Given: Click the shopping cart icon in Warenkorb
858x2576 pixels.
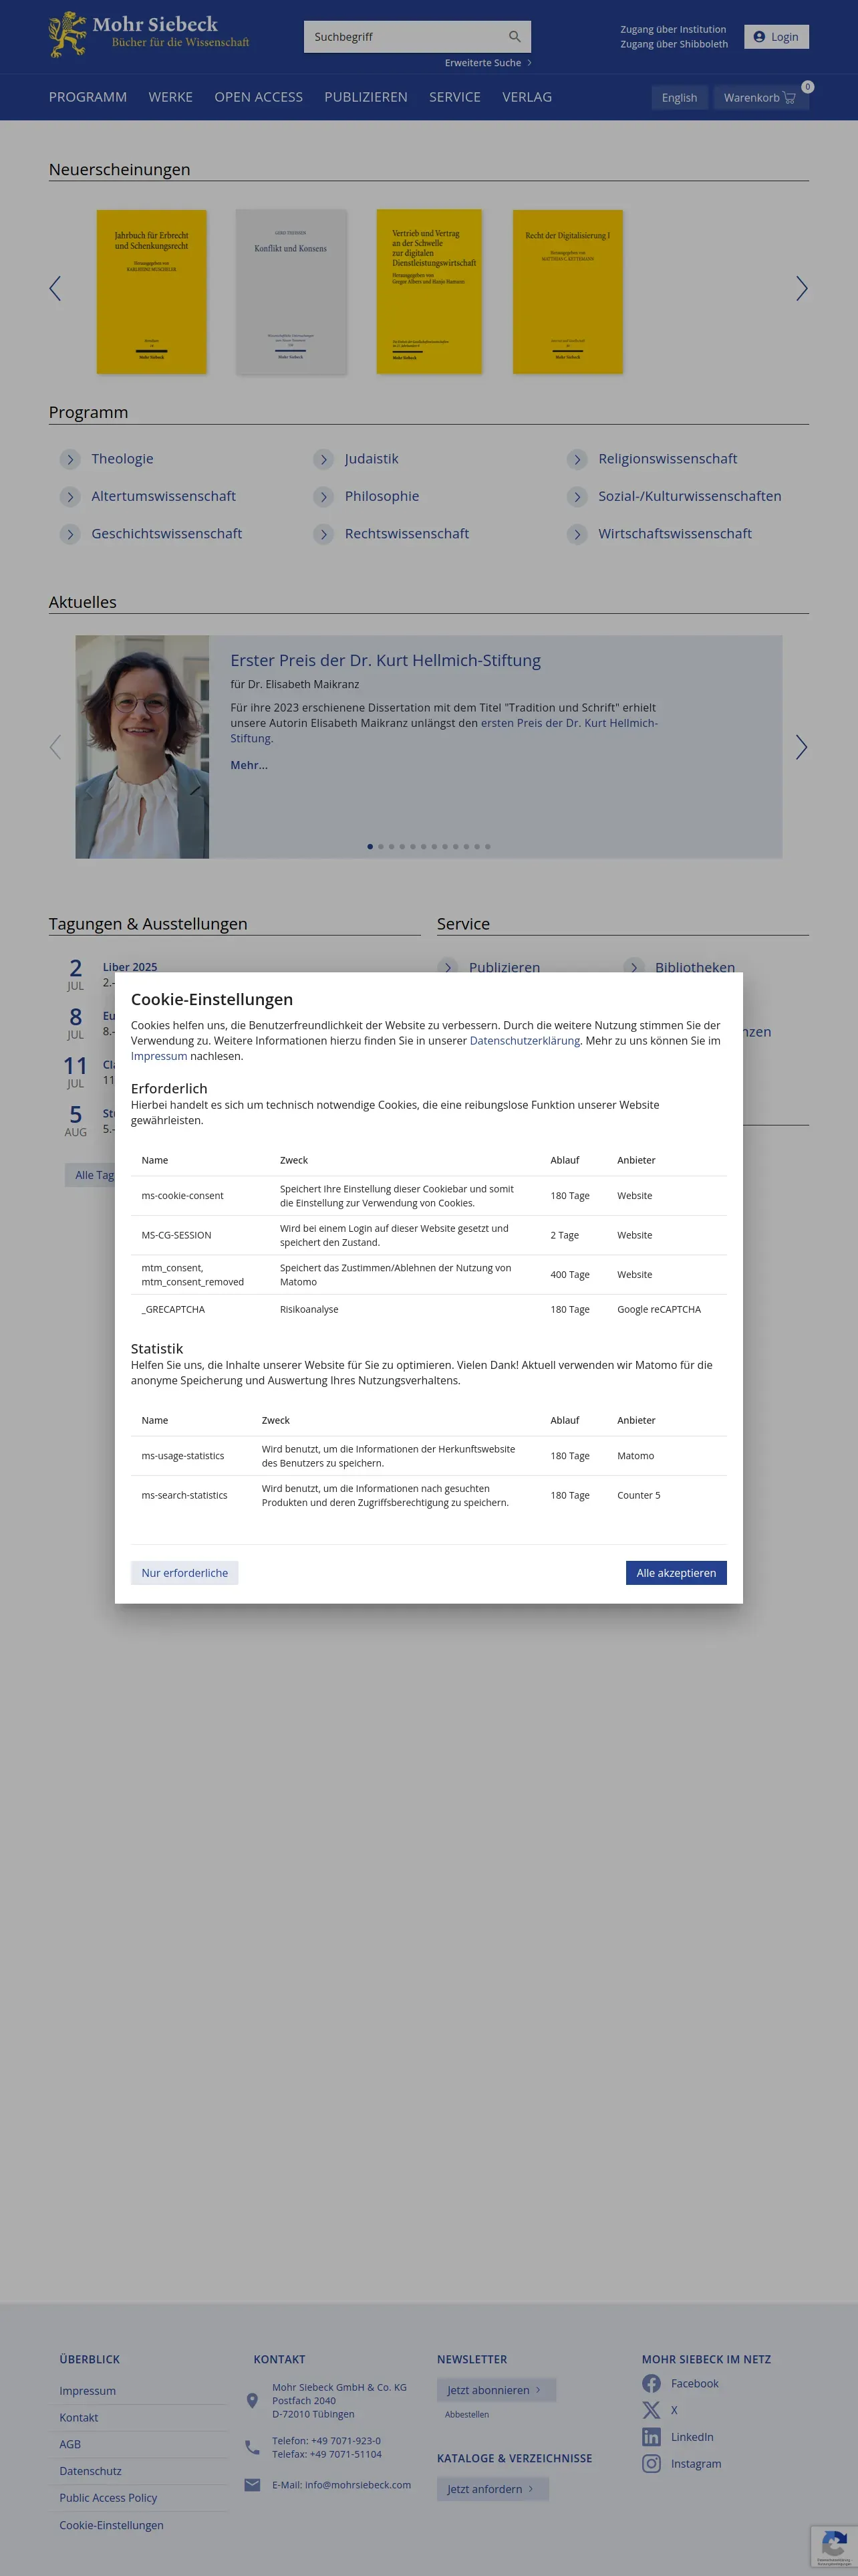Looking at the screenshot, I should coord(789,97).
